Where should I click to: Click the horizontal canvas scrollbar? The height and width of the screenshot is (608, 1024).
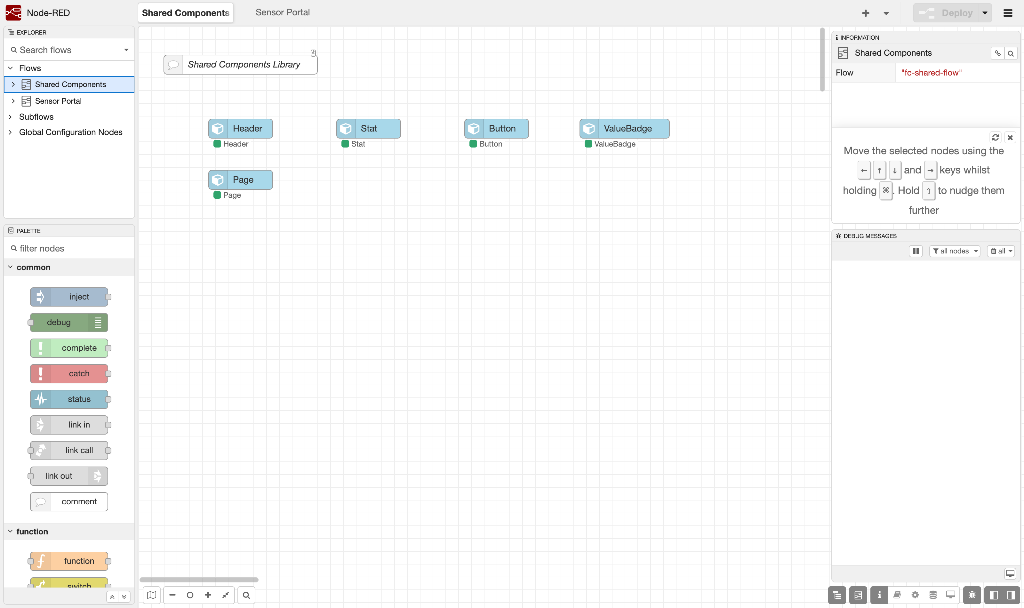pos(199,580)
